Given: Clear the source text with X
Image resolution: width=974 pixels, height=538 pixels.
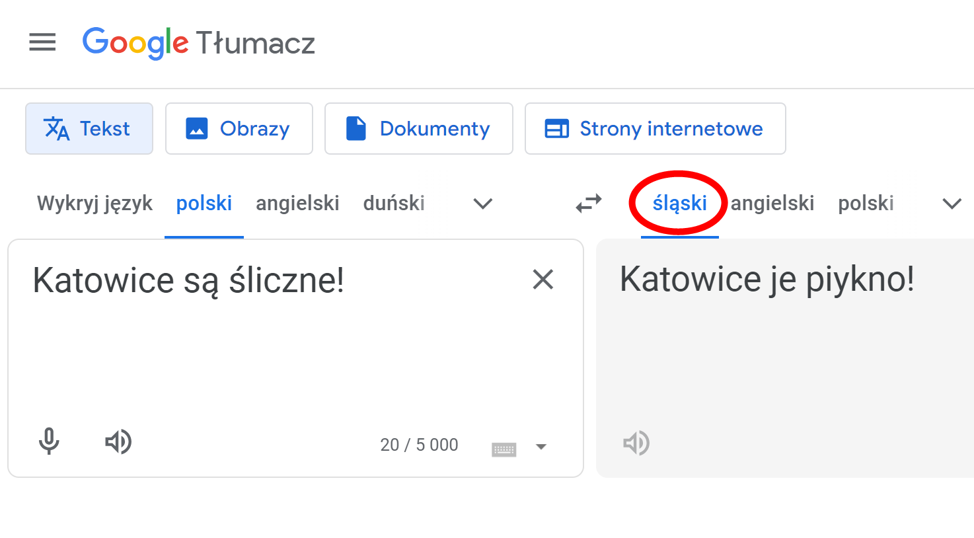Looking at the screenshot, I should coord(543,280).
